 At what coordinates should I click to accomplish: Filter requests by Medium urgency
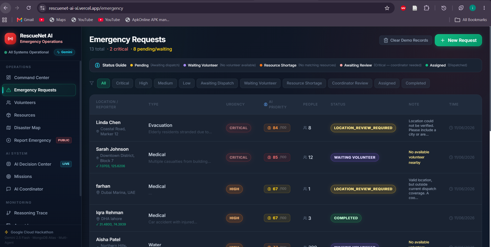click(x=165, y=83)
